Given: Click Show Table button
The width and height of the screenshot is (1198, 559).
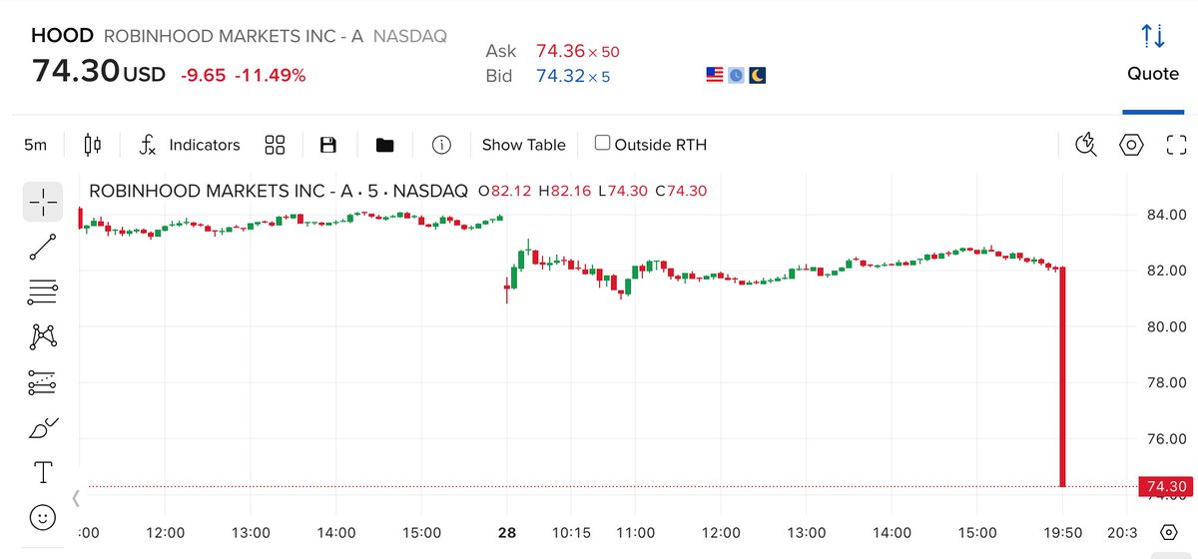Looking at the screenshot, I should point(523,145).
